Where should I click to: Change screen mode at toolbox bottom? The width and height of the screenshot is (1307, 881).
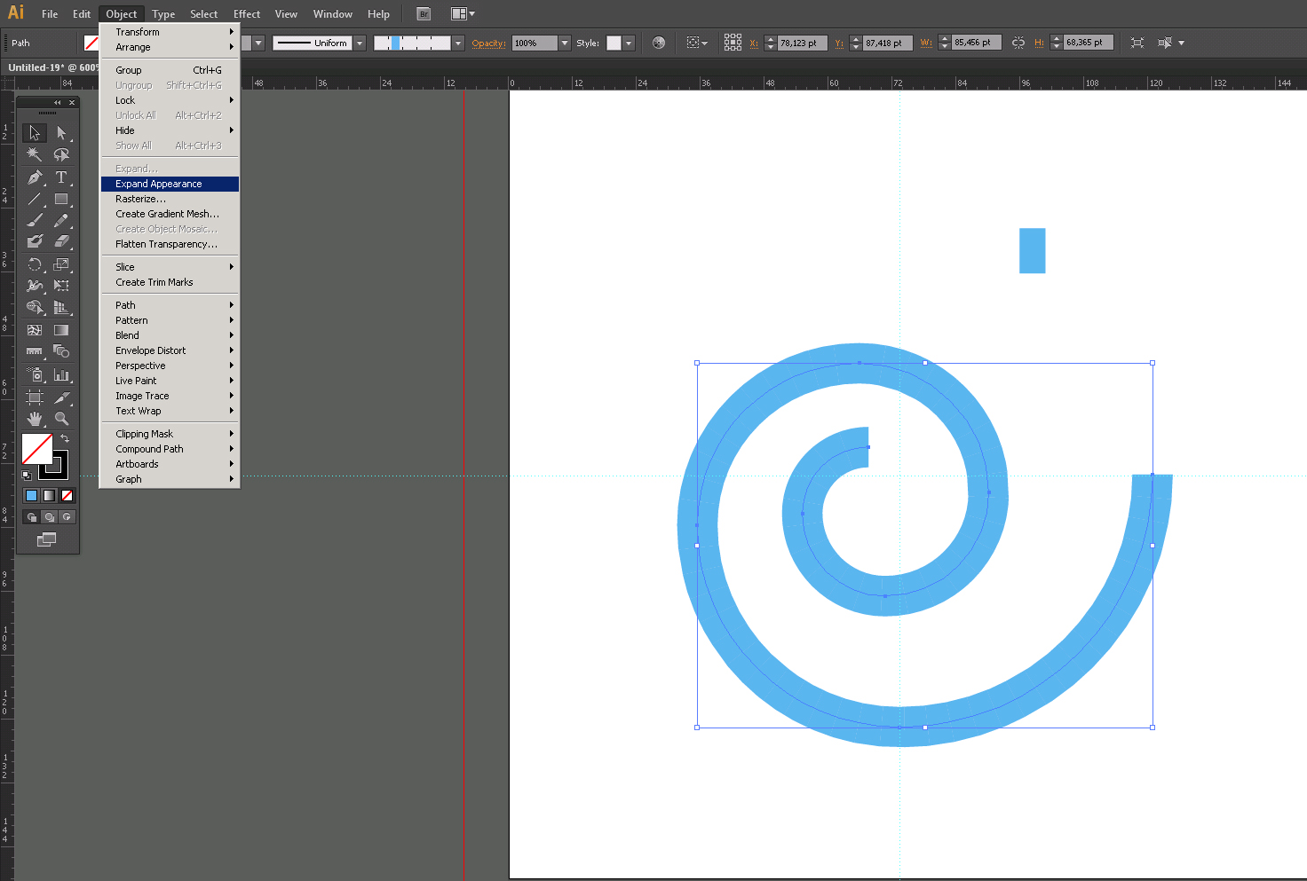click(46, 539)
